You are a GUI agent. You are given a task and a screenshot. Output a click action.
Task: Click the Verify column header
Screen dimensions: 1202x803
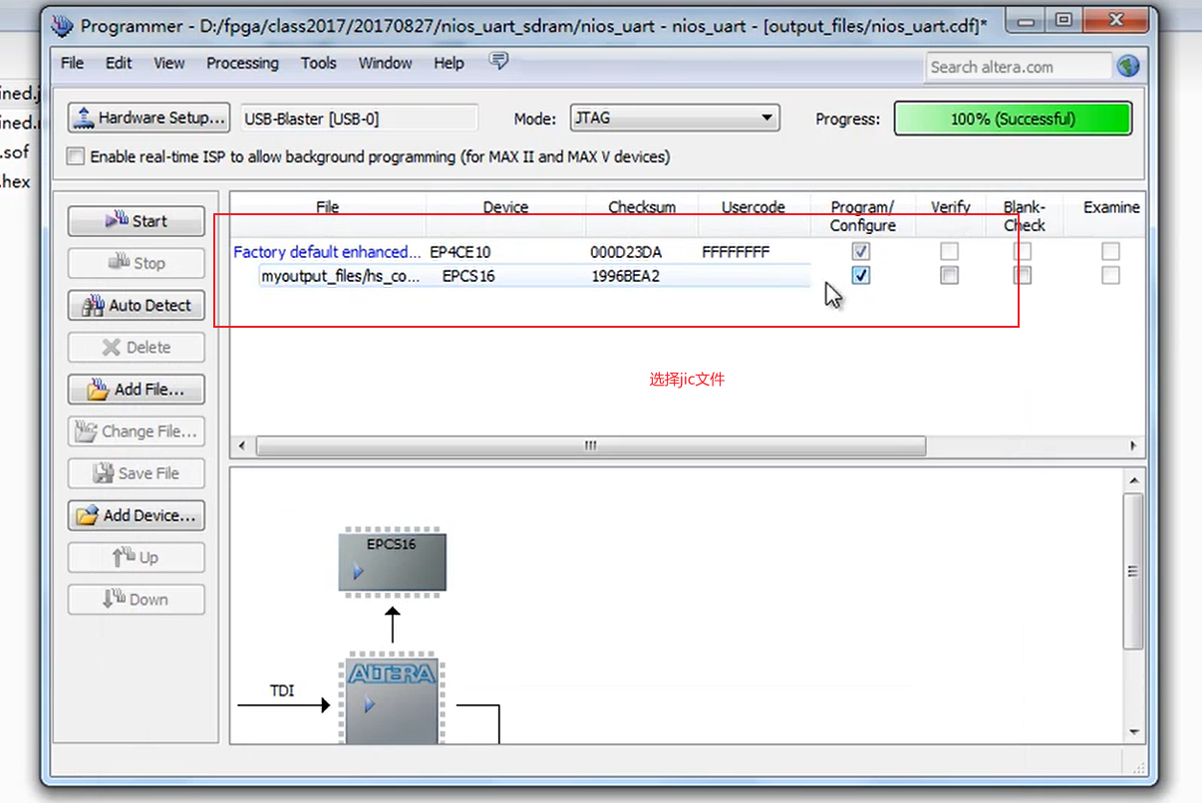click(x=951, y=207)
